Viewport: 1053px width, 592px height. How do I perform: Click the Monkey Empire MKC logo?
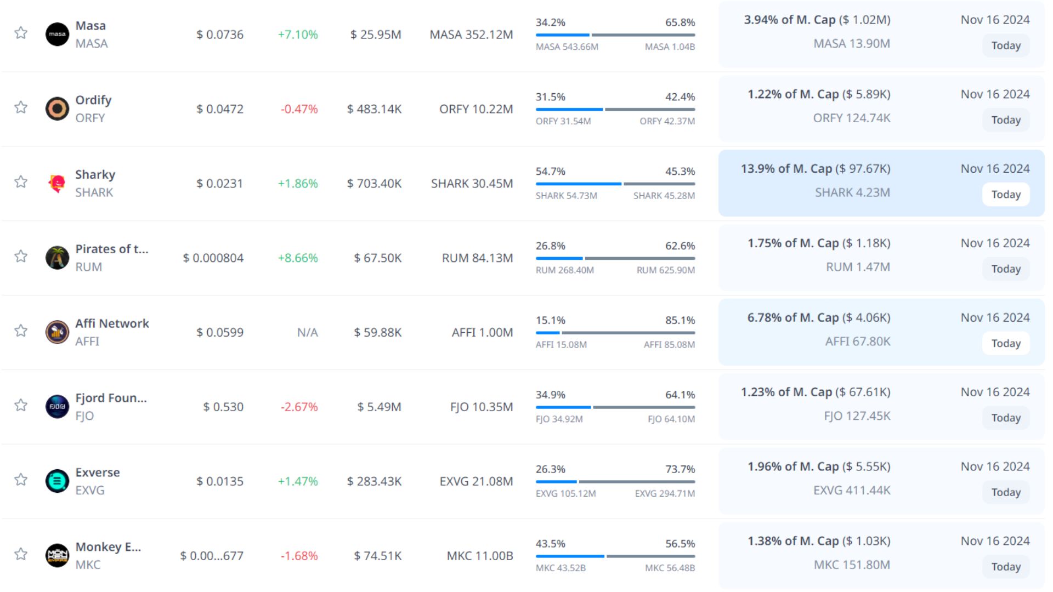[57, 555]
